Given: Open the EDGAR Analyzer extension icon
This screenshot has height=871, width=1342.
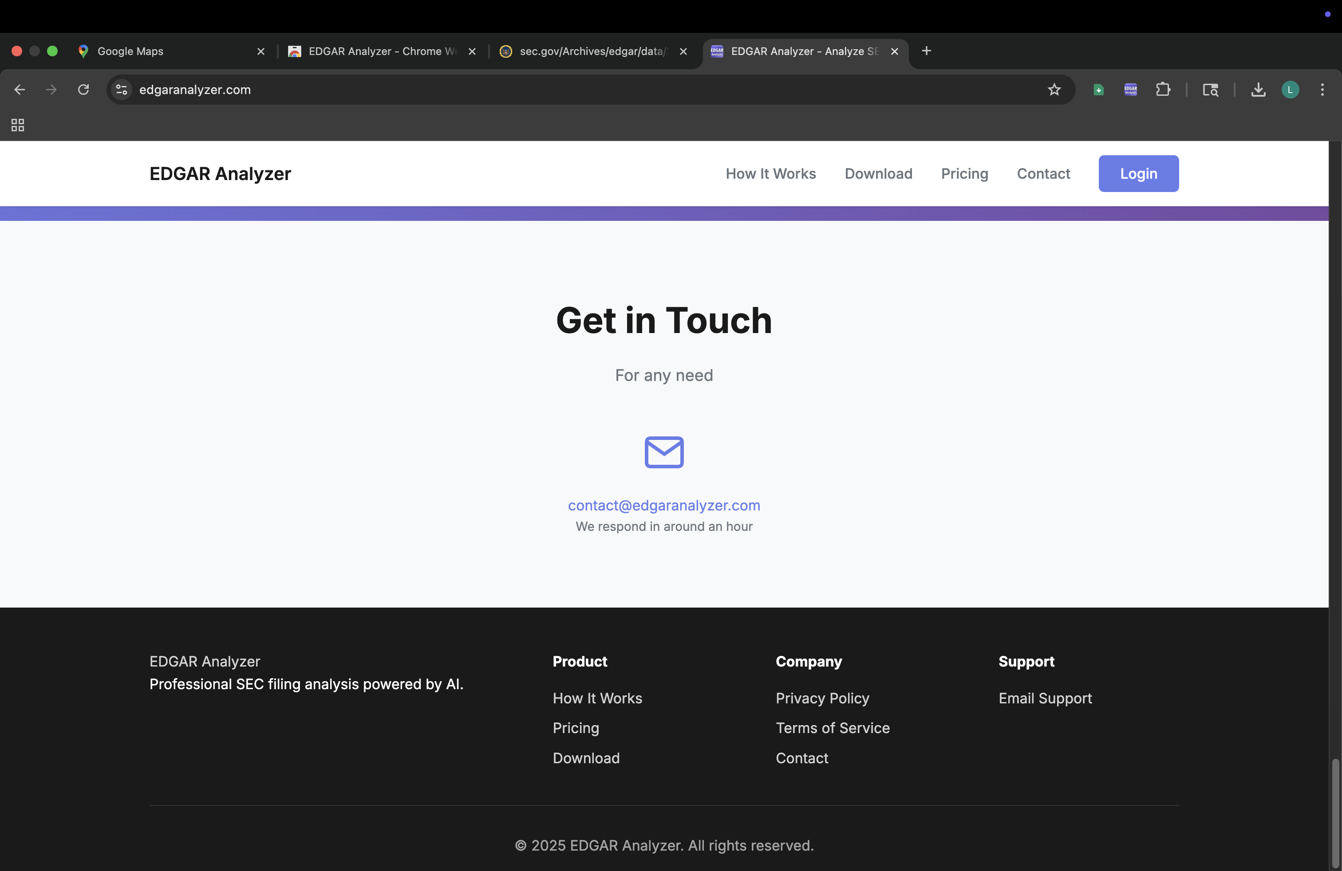Looking at the screenshot, I should point(1130,90).
